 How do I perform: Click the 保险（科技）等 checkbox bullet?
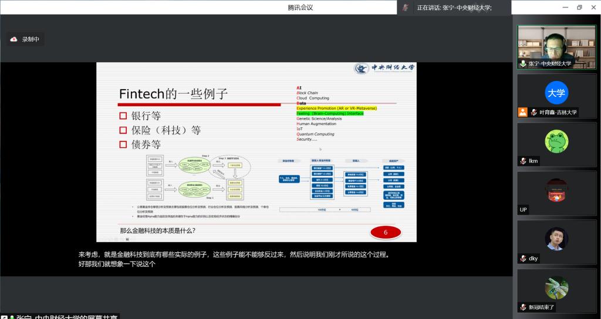123,130
